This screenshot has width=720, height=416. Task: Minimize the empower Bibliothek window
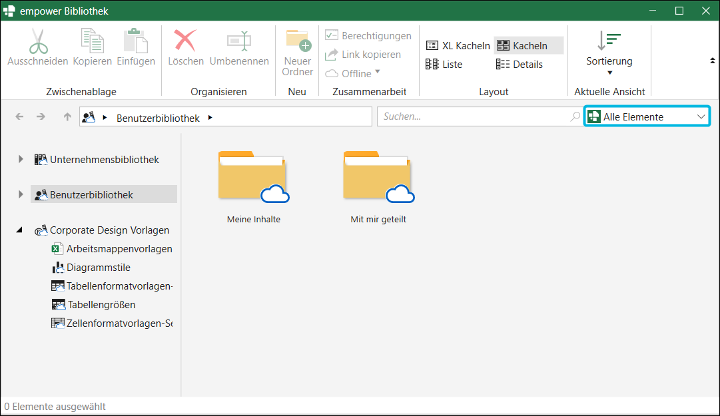click(653, 11)
